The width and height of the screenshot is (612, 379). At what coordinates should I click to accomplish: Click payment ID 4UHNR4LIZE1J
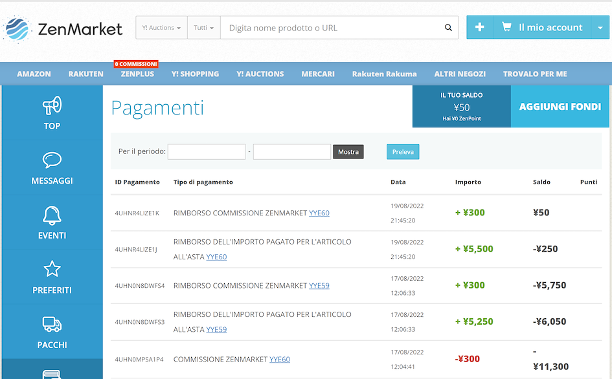click(136, 250)
